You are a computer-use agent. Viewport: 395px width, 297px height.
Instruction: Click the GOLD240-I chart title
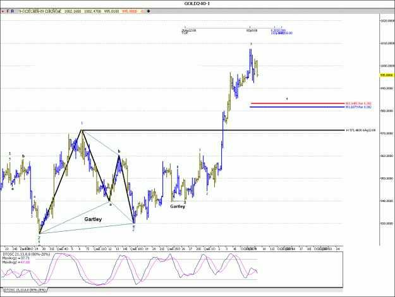click(x=197, y=4)
